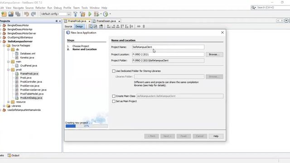Image resolution: width=290 pixels, height=163 pixels.
Task: Close the FrameDosen.java tab
Action: pyautogui.click(x=119, y=21)
